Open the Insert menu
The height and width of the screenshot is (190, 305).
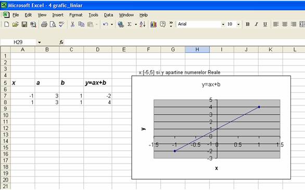click(x=58, y=15)
